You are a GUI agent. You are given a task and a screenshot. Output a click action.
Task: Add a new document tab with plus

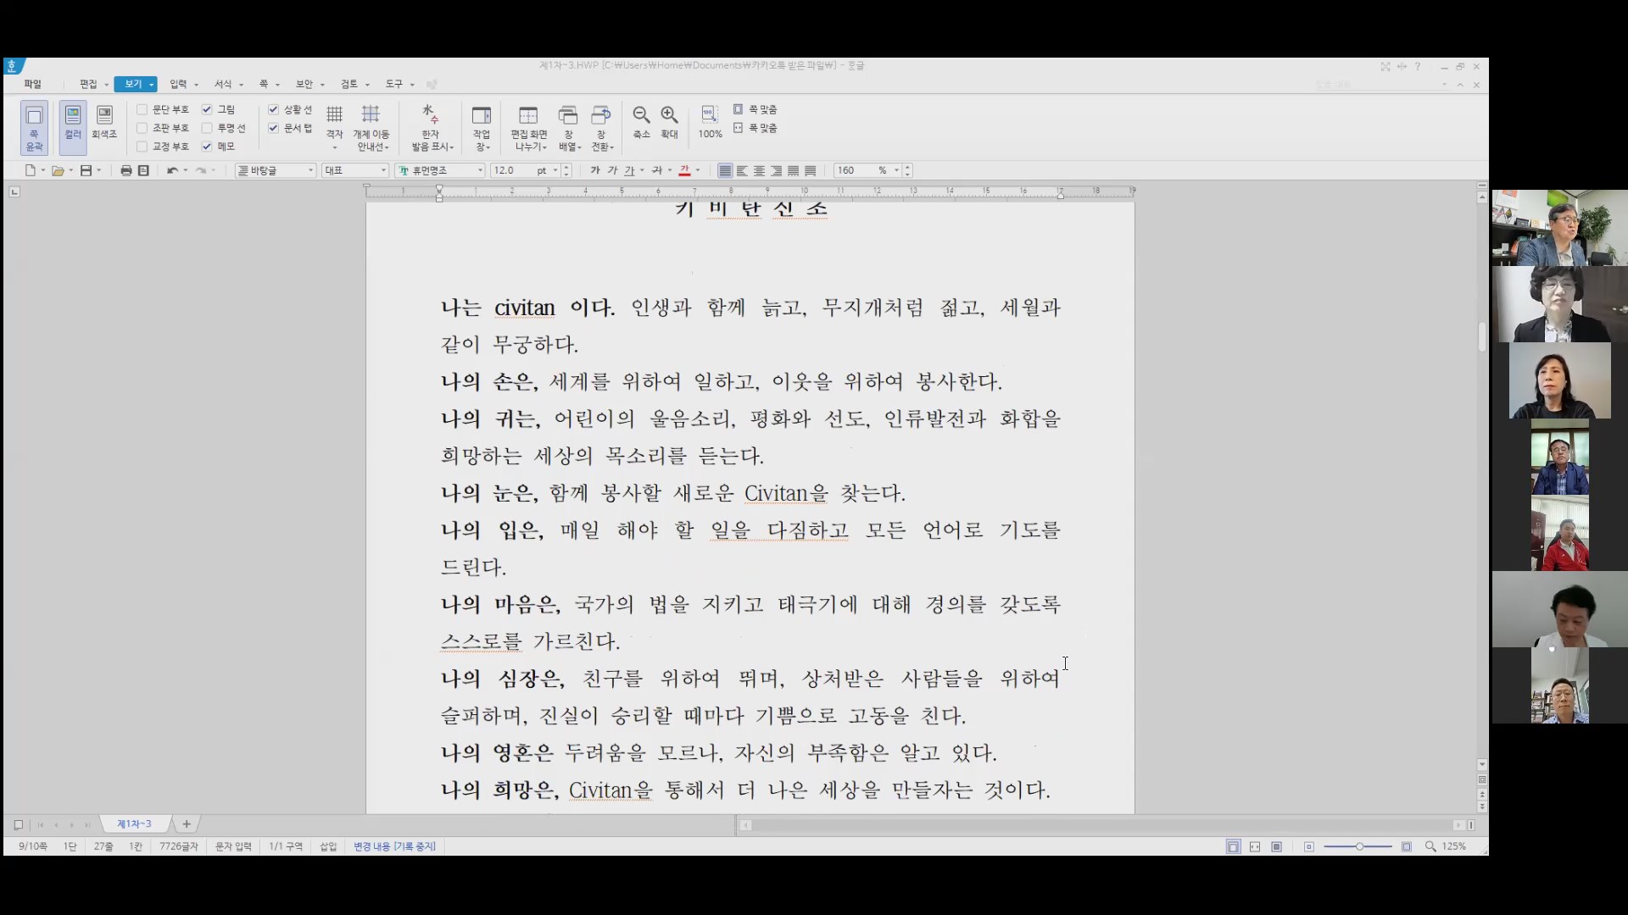(187, 823)
